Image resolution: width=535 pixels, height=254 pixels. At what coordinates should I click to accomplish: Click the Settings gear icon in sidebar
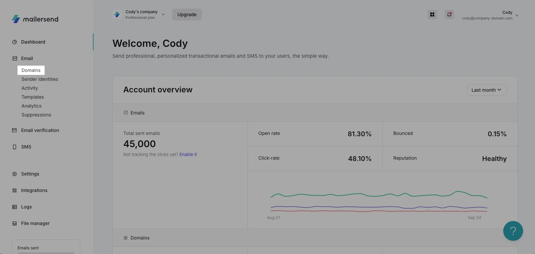click(x=15, y=174)
